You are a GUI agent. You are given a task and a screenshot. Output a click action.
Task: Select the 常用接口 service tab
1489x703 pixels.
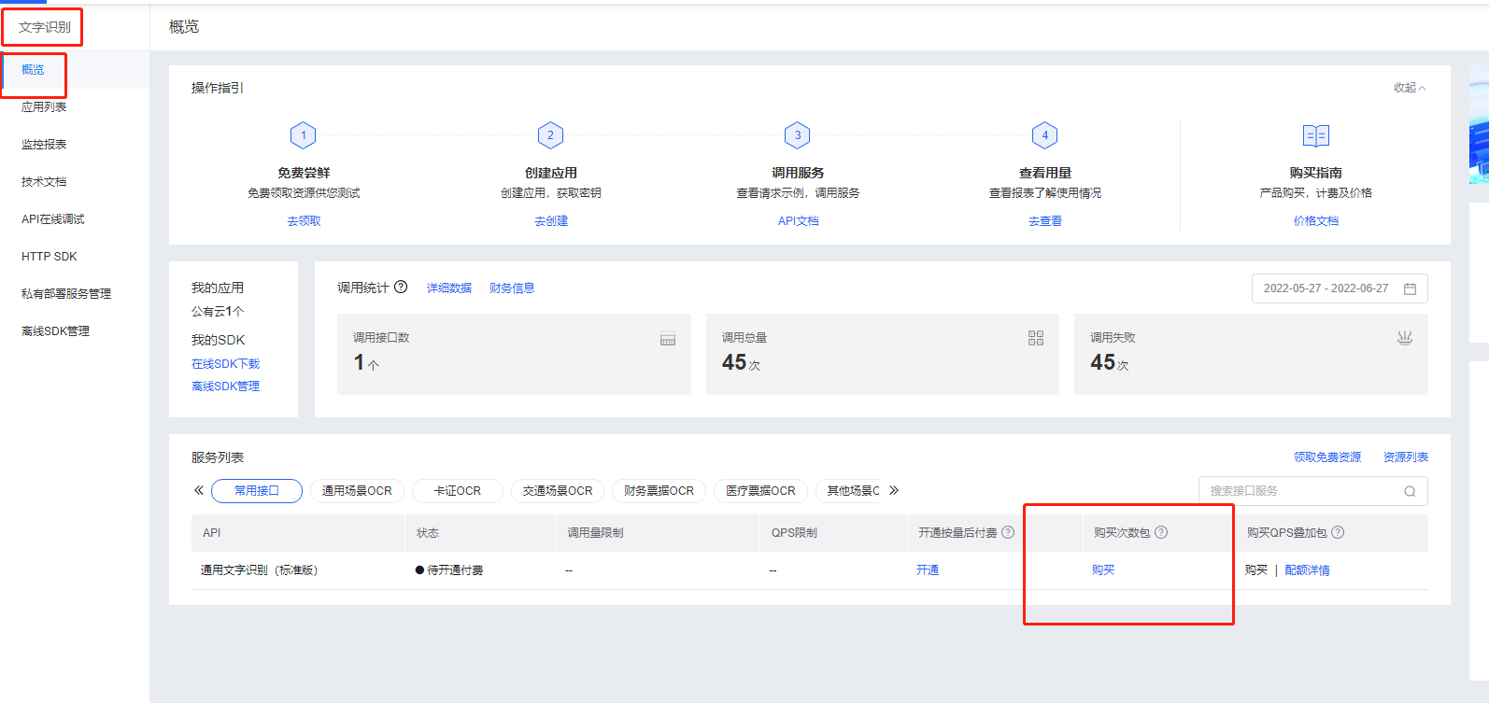(257, 491)
